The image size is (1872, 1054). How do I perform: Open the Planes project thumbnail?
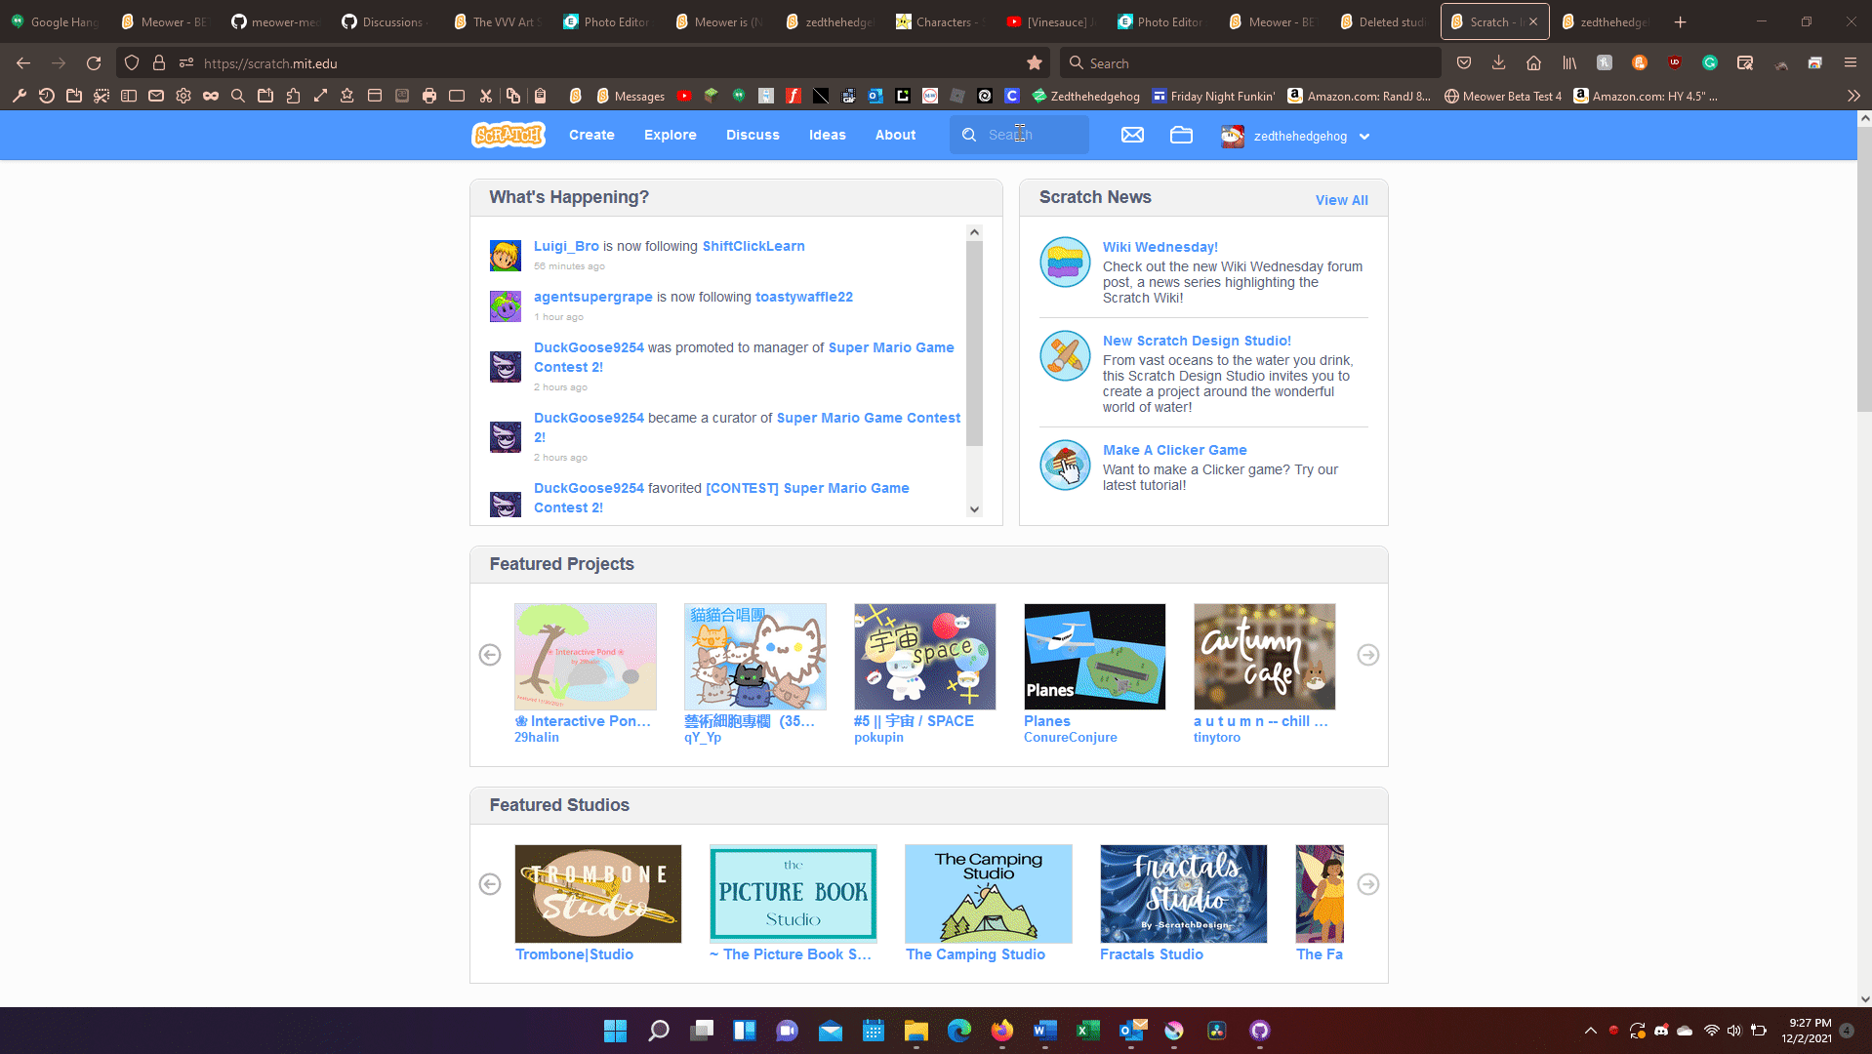(x=1094, y=656)
